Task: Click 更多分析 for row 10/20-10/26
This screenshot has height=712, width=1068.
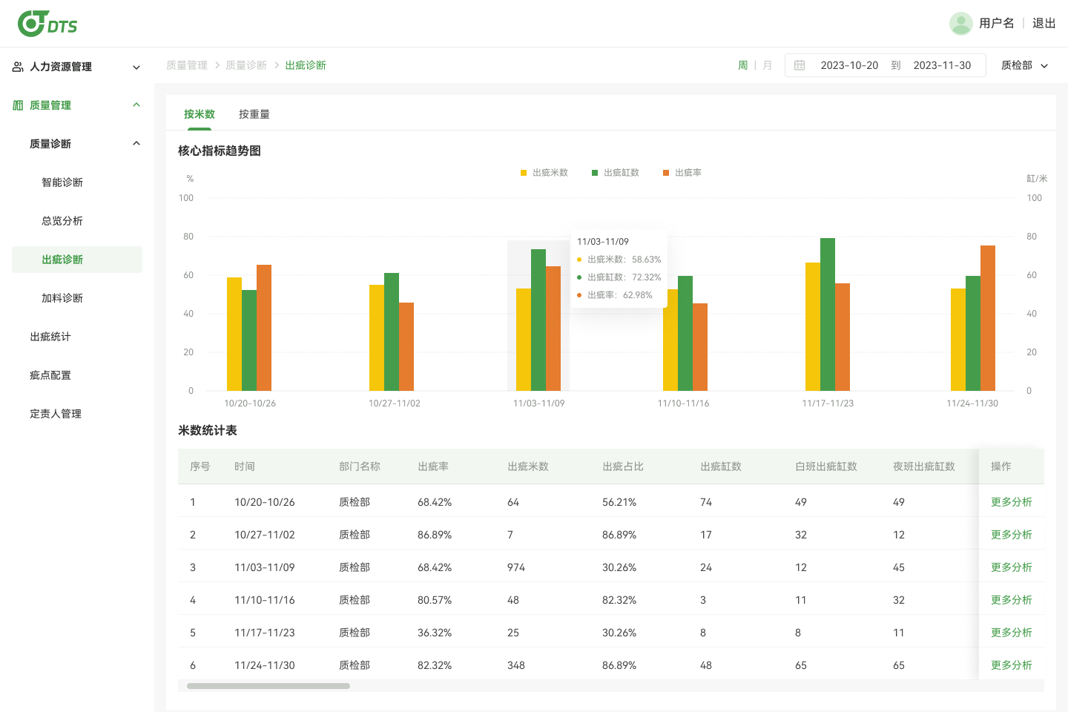Action: click(1012, 502)
